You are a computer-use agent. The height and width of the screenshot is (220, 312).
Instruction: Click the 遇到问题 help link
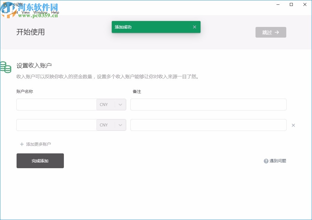click(277, 161)
